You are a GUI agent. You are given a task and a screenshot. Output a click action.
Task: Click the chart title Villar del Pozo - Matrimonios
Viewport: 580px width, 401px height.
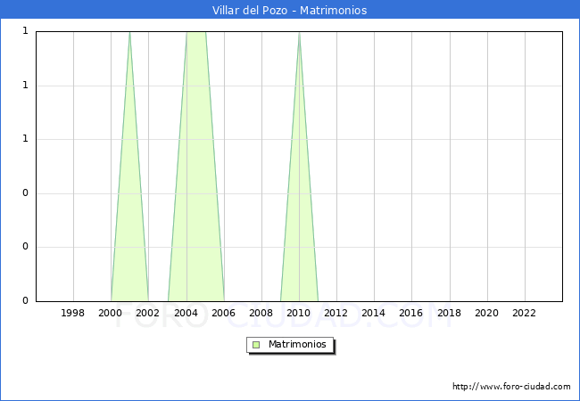point(289,10)
